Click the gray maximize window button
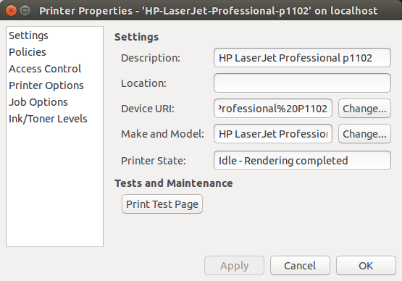Screen dimensions: 402x281 click(x=25, y=11)
